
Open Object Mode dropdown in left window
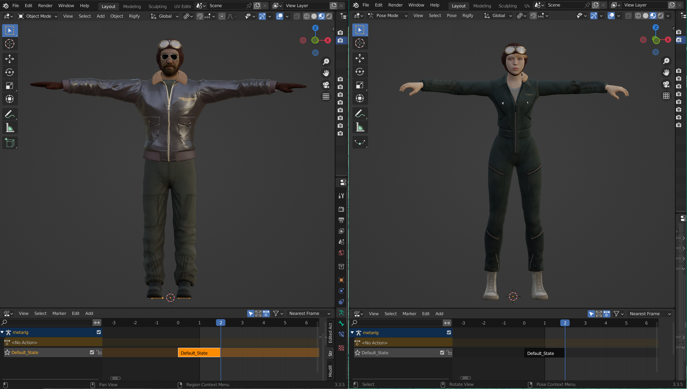click(38, 16)
